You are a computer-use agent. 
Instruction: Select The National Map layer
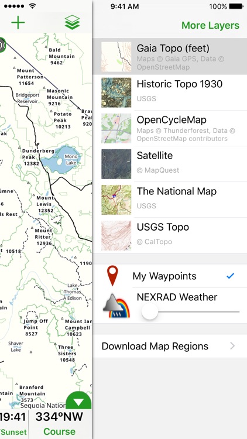170,200
